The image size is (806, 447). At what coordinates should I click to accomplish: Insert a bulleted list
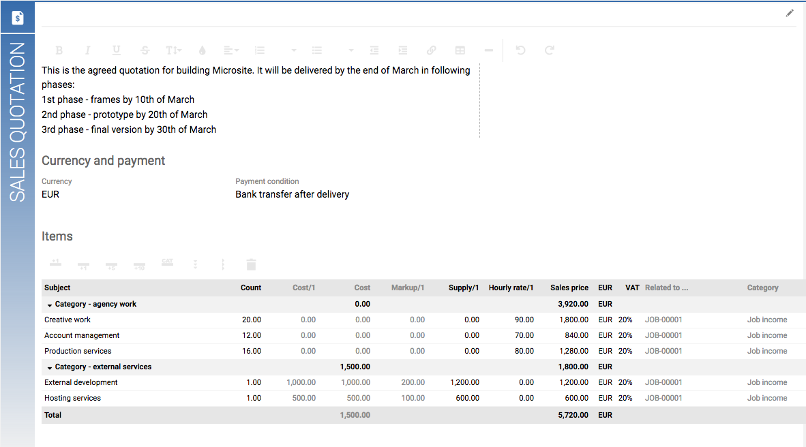tap(316, 50)
